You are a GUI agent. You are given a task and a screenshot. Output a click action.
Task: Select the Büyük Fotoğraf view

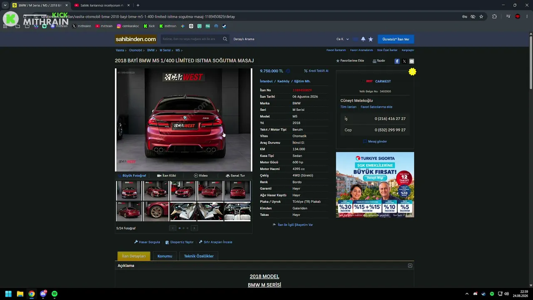[132, 175]
